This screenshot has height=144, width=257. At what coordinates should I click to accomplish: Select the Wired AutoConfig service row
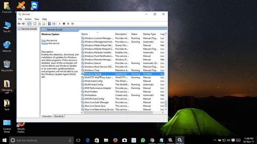(122, 81)
